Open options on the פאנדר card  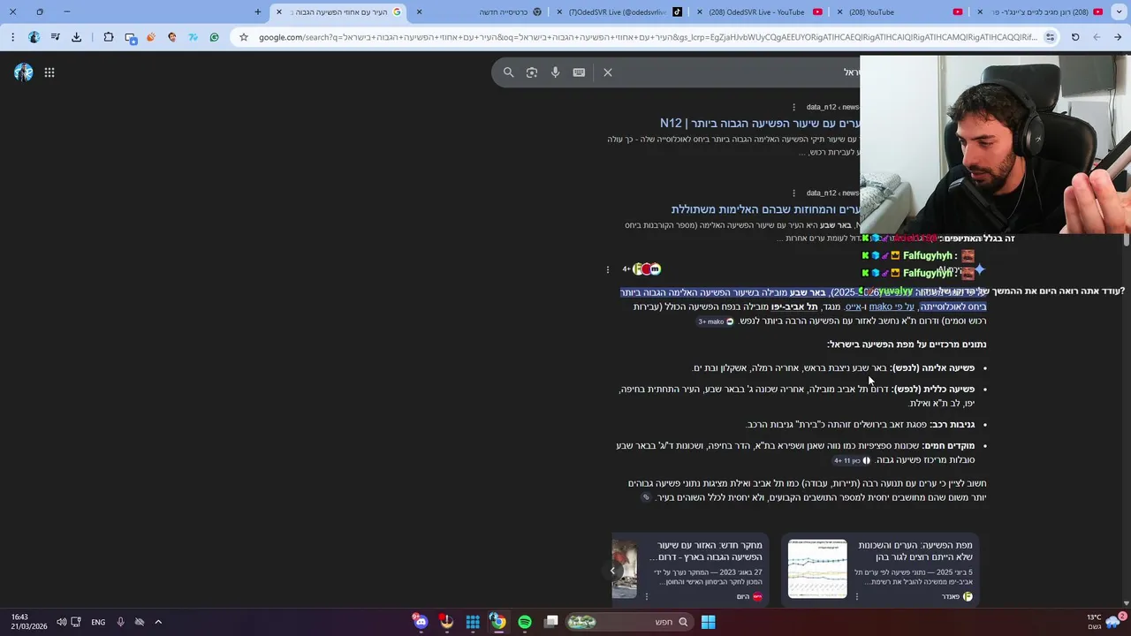tap(856, 597)
